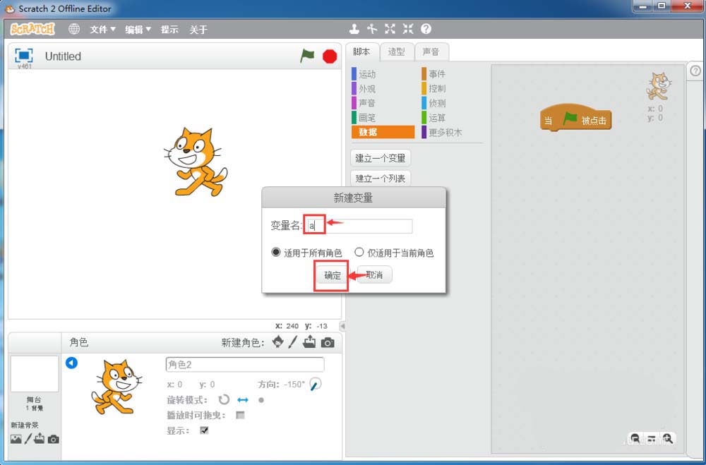Click the green flag to start
Viewport: 706px width, 465px height.
tap(307, 56)
